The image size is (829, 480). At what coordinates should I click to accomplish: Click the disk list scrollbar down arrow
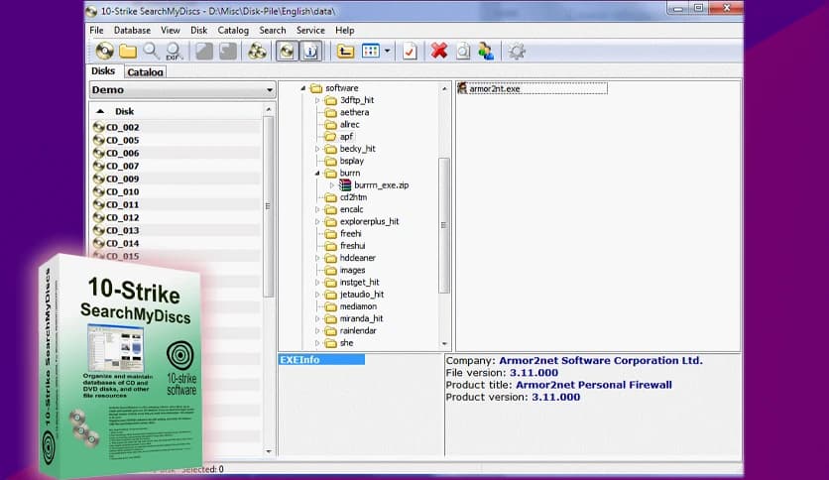point(269,451)
